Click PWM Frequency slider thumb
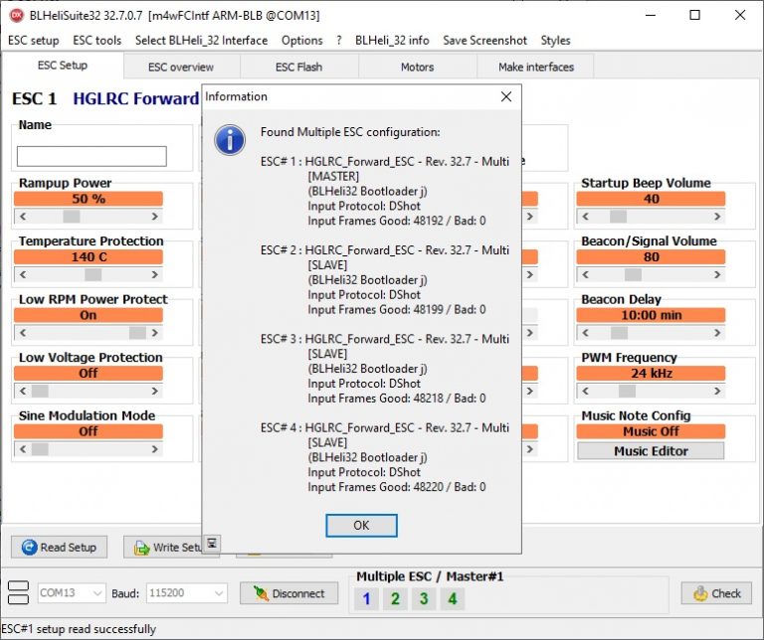This screenshot has height=640, width=764. pyautogui.click(x=627, y=391)
